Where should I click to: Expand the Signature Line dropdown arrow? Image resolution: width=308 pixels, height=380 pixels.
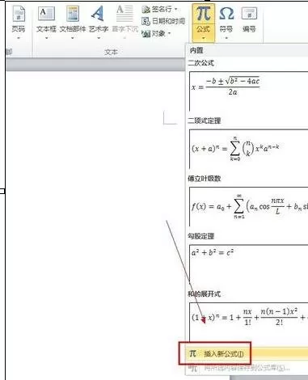pyautogui.click(x=175, y=10)
